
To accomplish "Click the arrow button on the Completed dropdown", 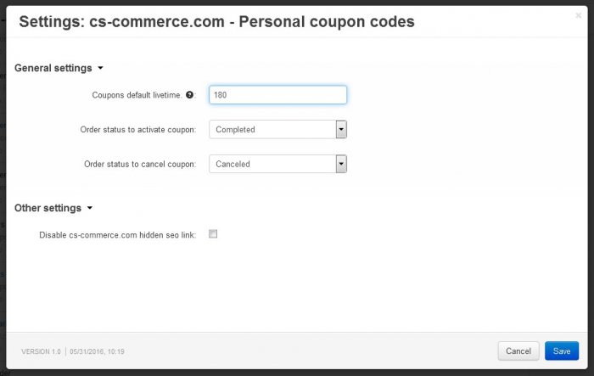I will 341,129.
